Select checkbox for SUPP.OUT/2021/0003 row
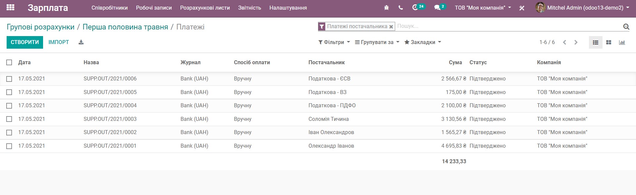This screenshot has height=195, width=636. (9, 119)
